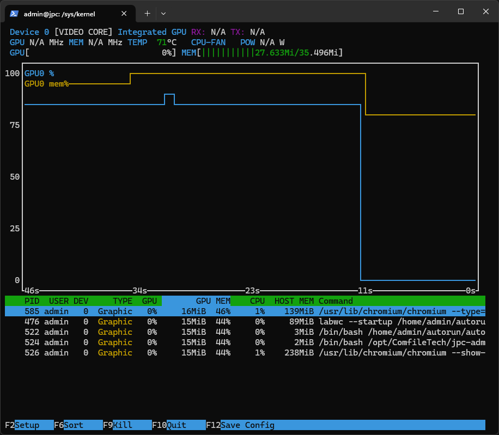Close the admin@jpc terminal tab
Viewport: 499px width, 435px height.
[x=124, y=14]
